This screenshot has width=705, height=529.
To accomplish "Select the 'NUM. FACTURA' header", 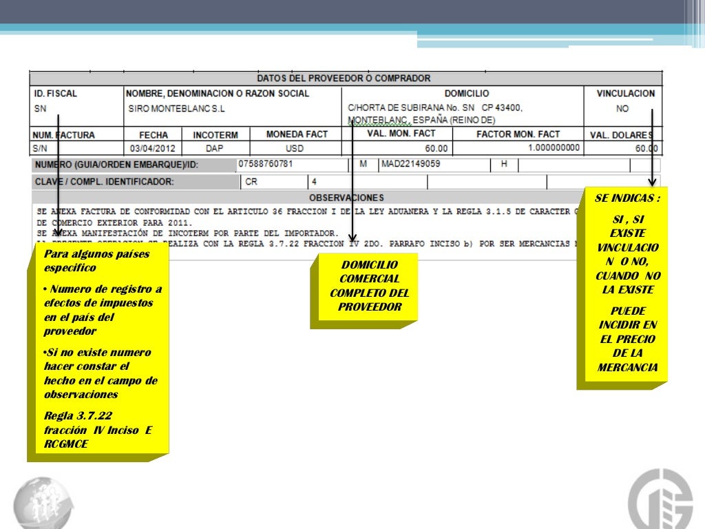I will click(63, 135).
